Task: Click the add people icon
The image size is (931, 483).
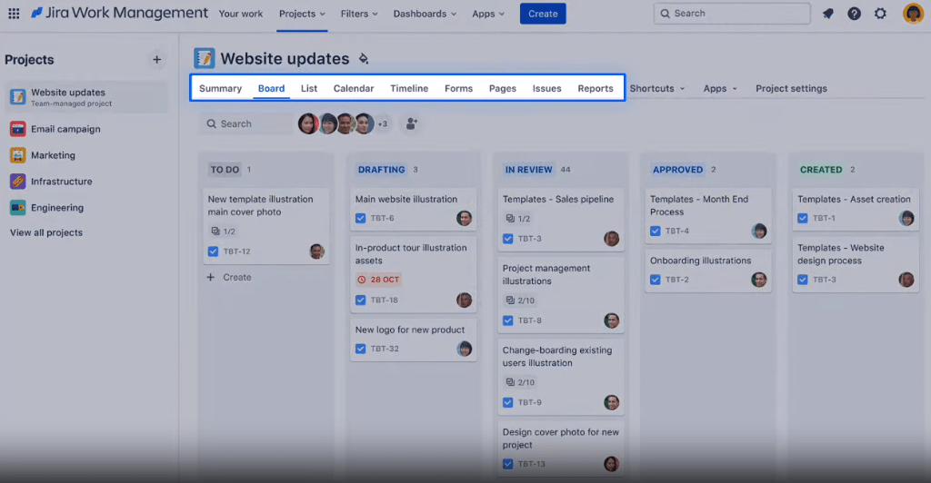Action: point(411,123)
